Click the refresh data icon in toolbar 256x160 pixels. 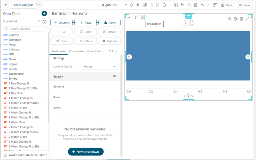[x=132, y=5]
